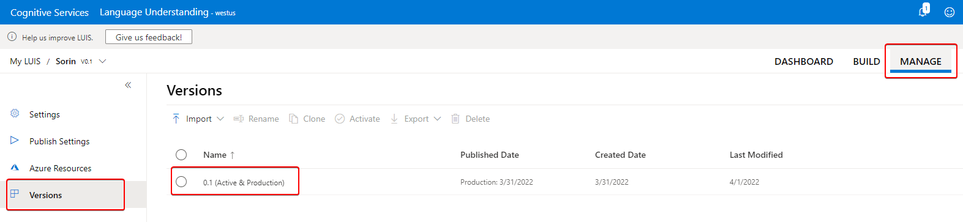Select the 0.1 version row radio
This screenshot has width=963, height=222.
click(x=181, y=182)
